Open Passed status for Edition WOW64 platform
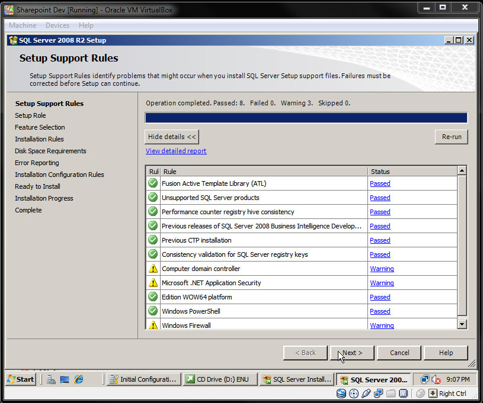Image resolution: width=483 pixels, height=403 pixels. [x=380, y=297]
